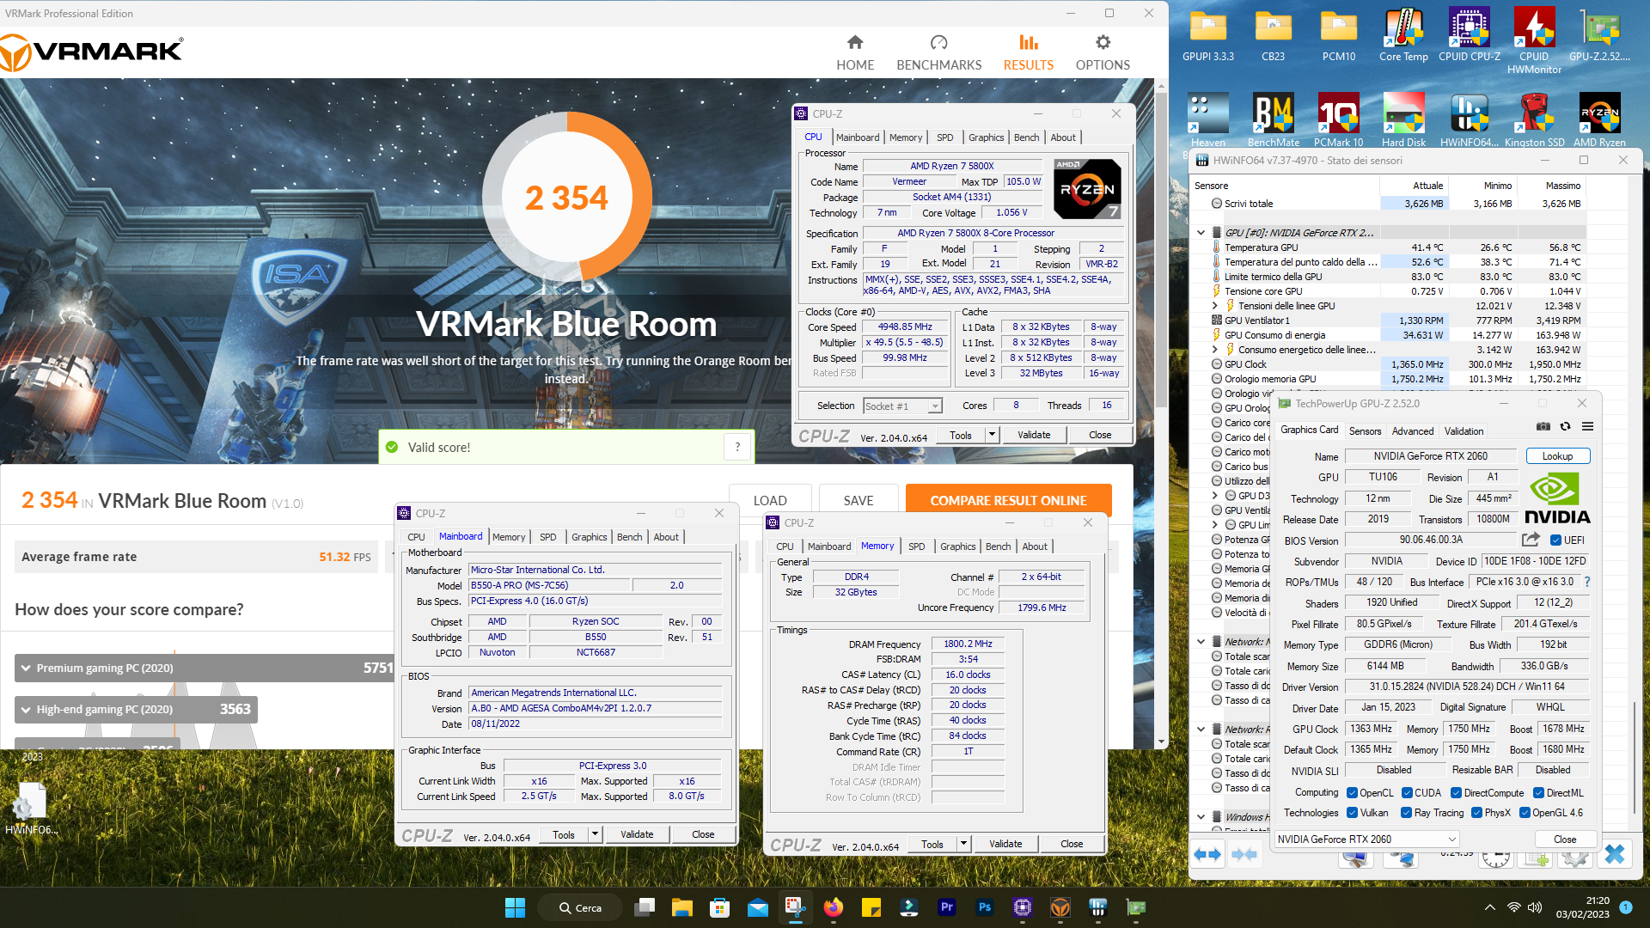Toggle the DirectML checkbox in GPU-Z

pyautogui.click(x=1538, y=793)
